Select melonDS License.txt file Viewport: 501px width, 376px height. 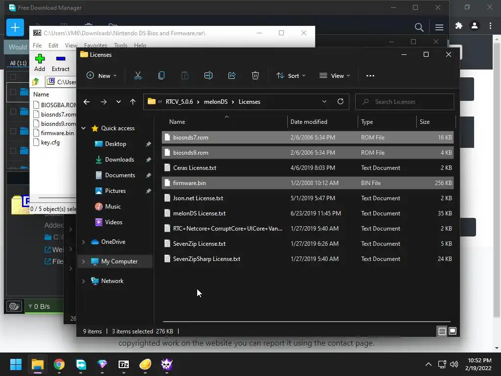tap(200, 213)
